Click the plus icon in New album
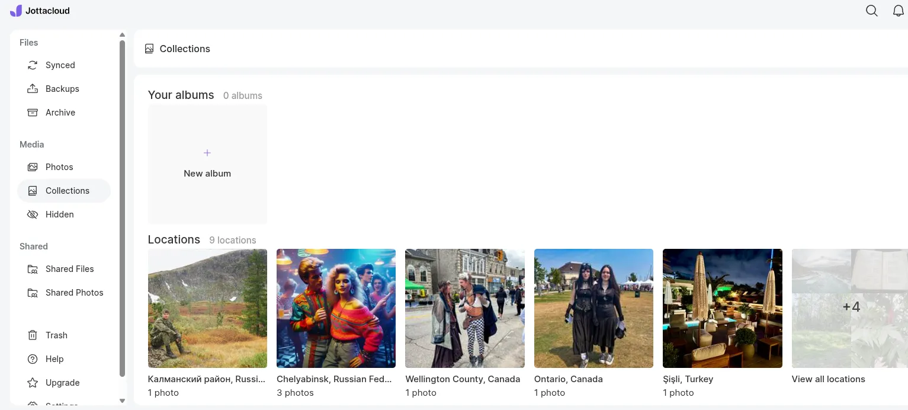 tap(207, 153)
